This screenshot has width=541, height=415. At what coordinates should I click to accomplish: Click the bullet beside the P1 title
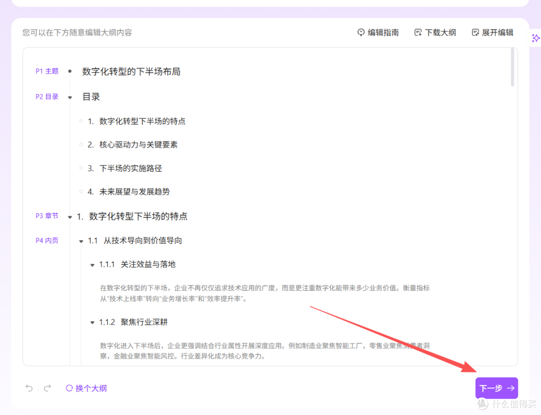(x=70, y=72)
